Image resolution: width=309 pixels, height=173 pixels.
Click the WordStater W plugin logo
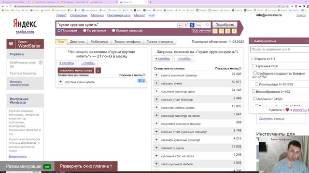point(11,44)
